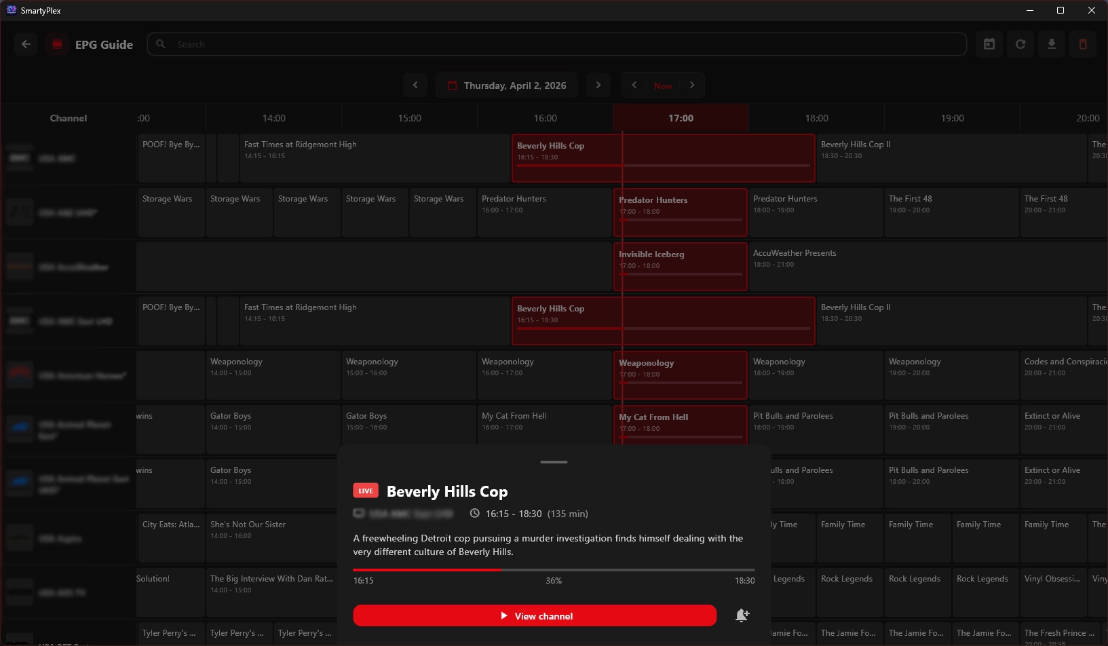
Task: Click the SmartyPlex app icon in title bar
Action: tap(11, 10)
